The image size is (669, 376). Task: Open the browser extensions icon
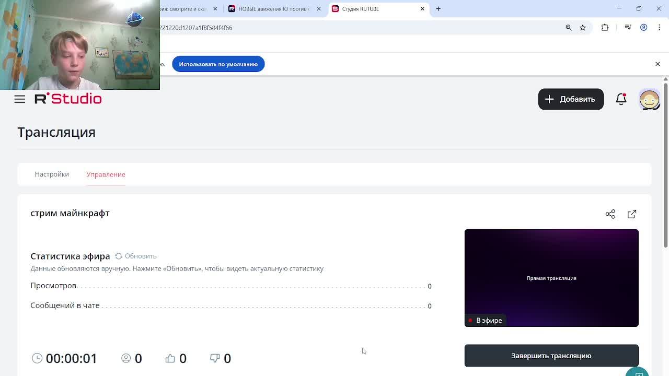point(605,28)
